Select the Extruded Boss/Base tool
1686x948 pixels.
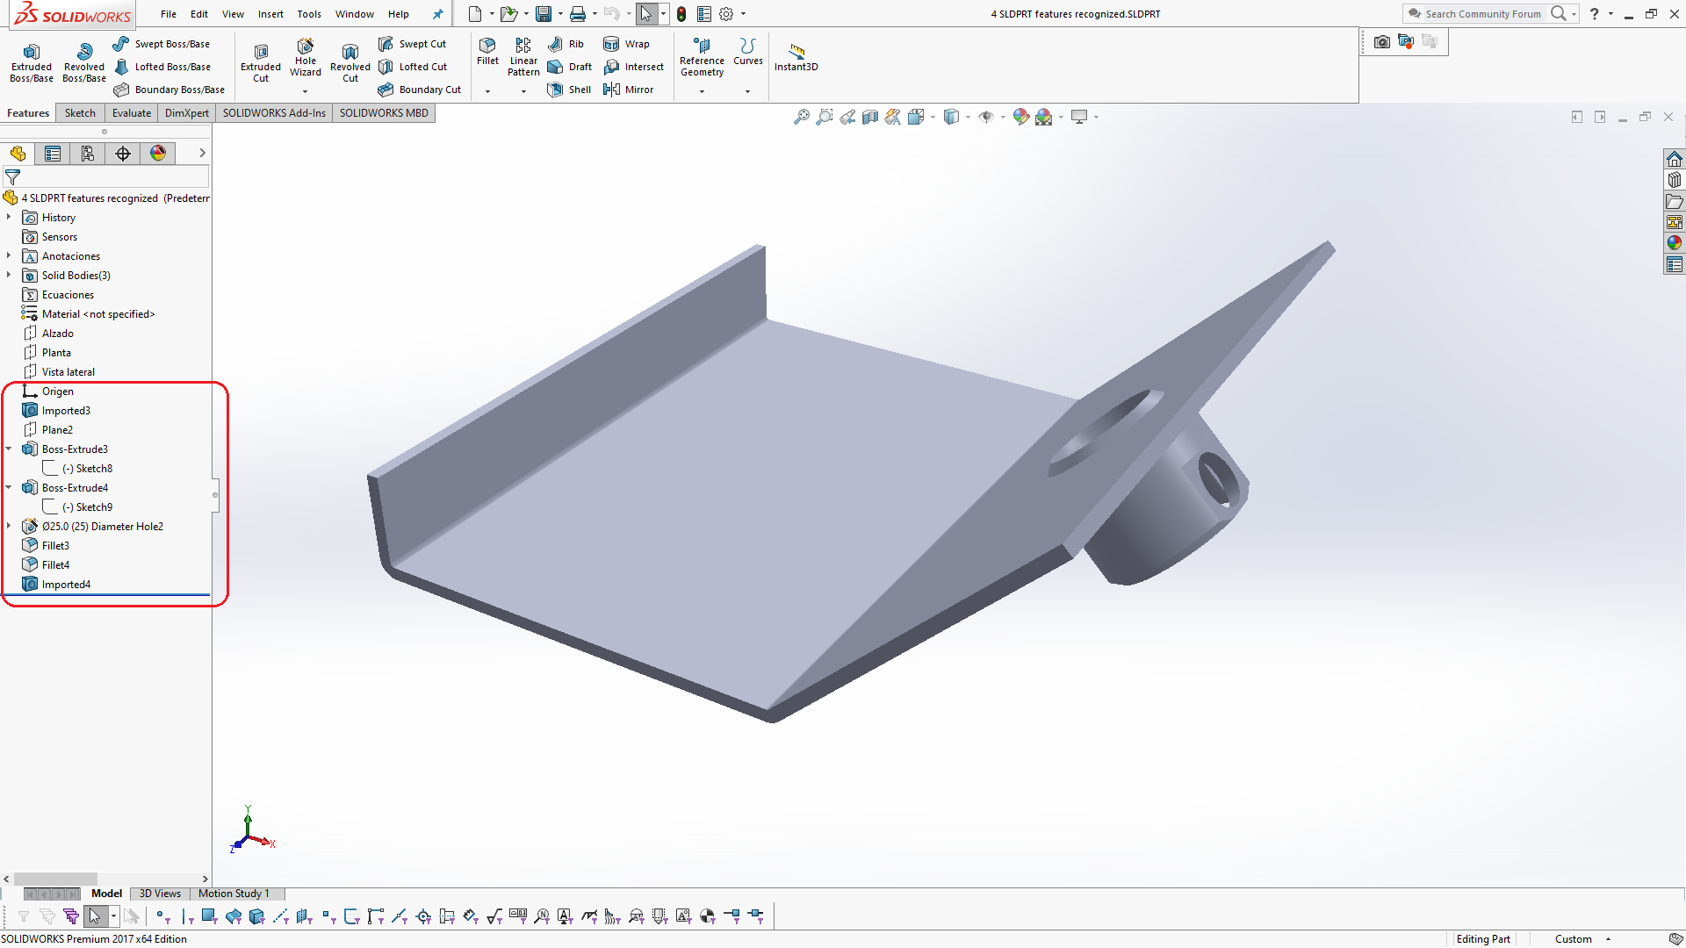[31, 61]
